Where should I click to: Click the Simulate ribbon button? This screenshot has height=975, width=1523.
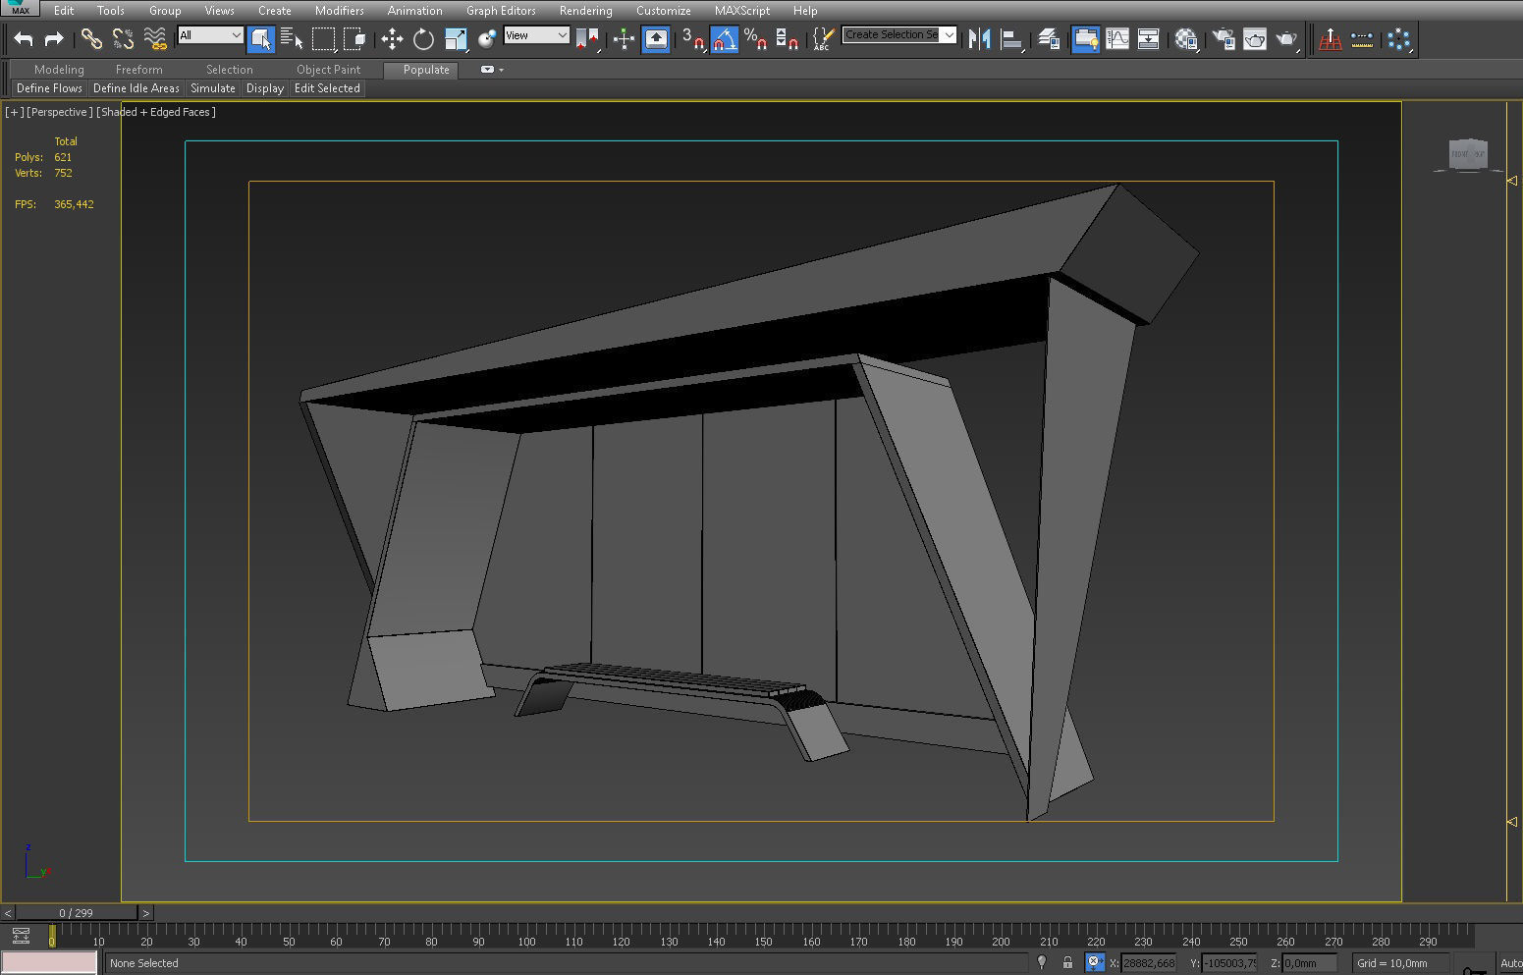213,88
